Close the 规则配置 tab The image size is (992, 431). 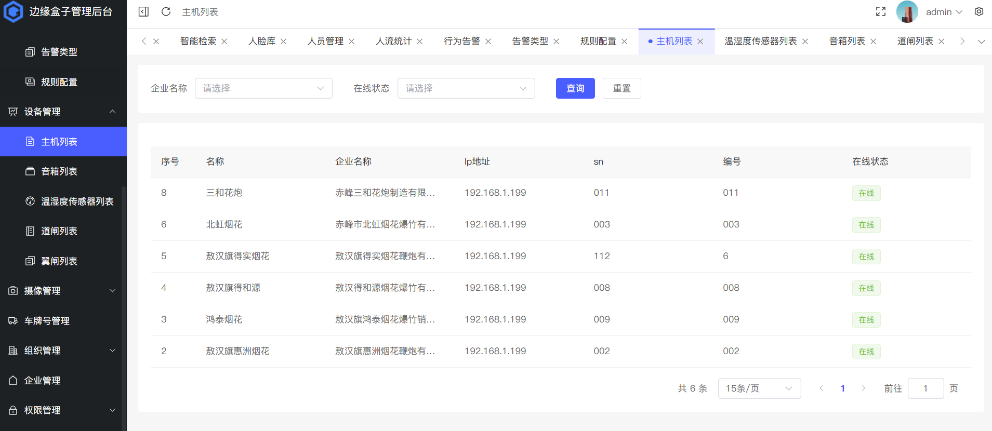(625, 42)
